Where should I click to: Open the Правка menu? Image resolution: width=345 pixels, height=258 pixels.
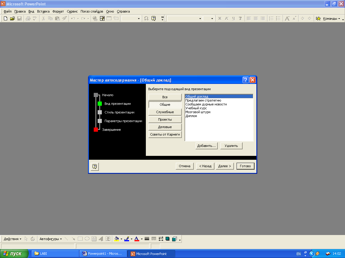pos(20,11)
